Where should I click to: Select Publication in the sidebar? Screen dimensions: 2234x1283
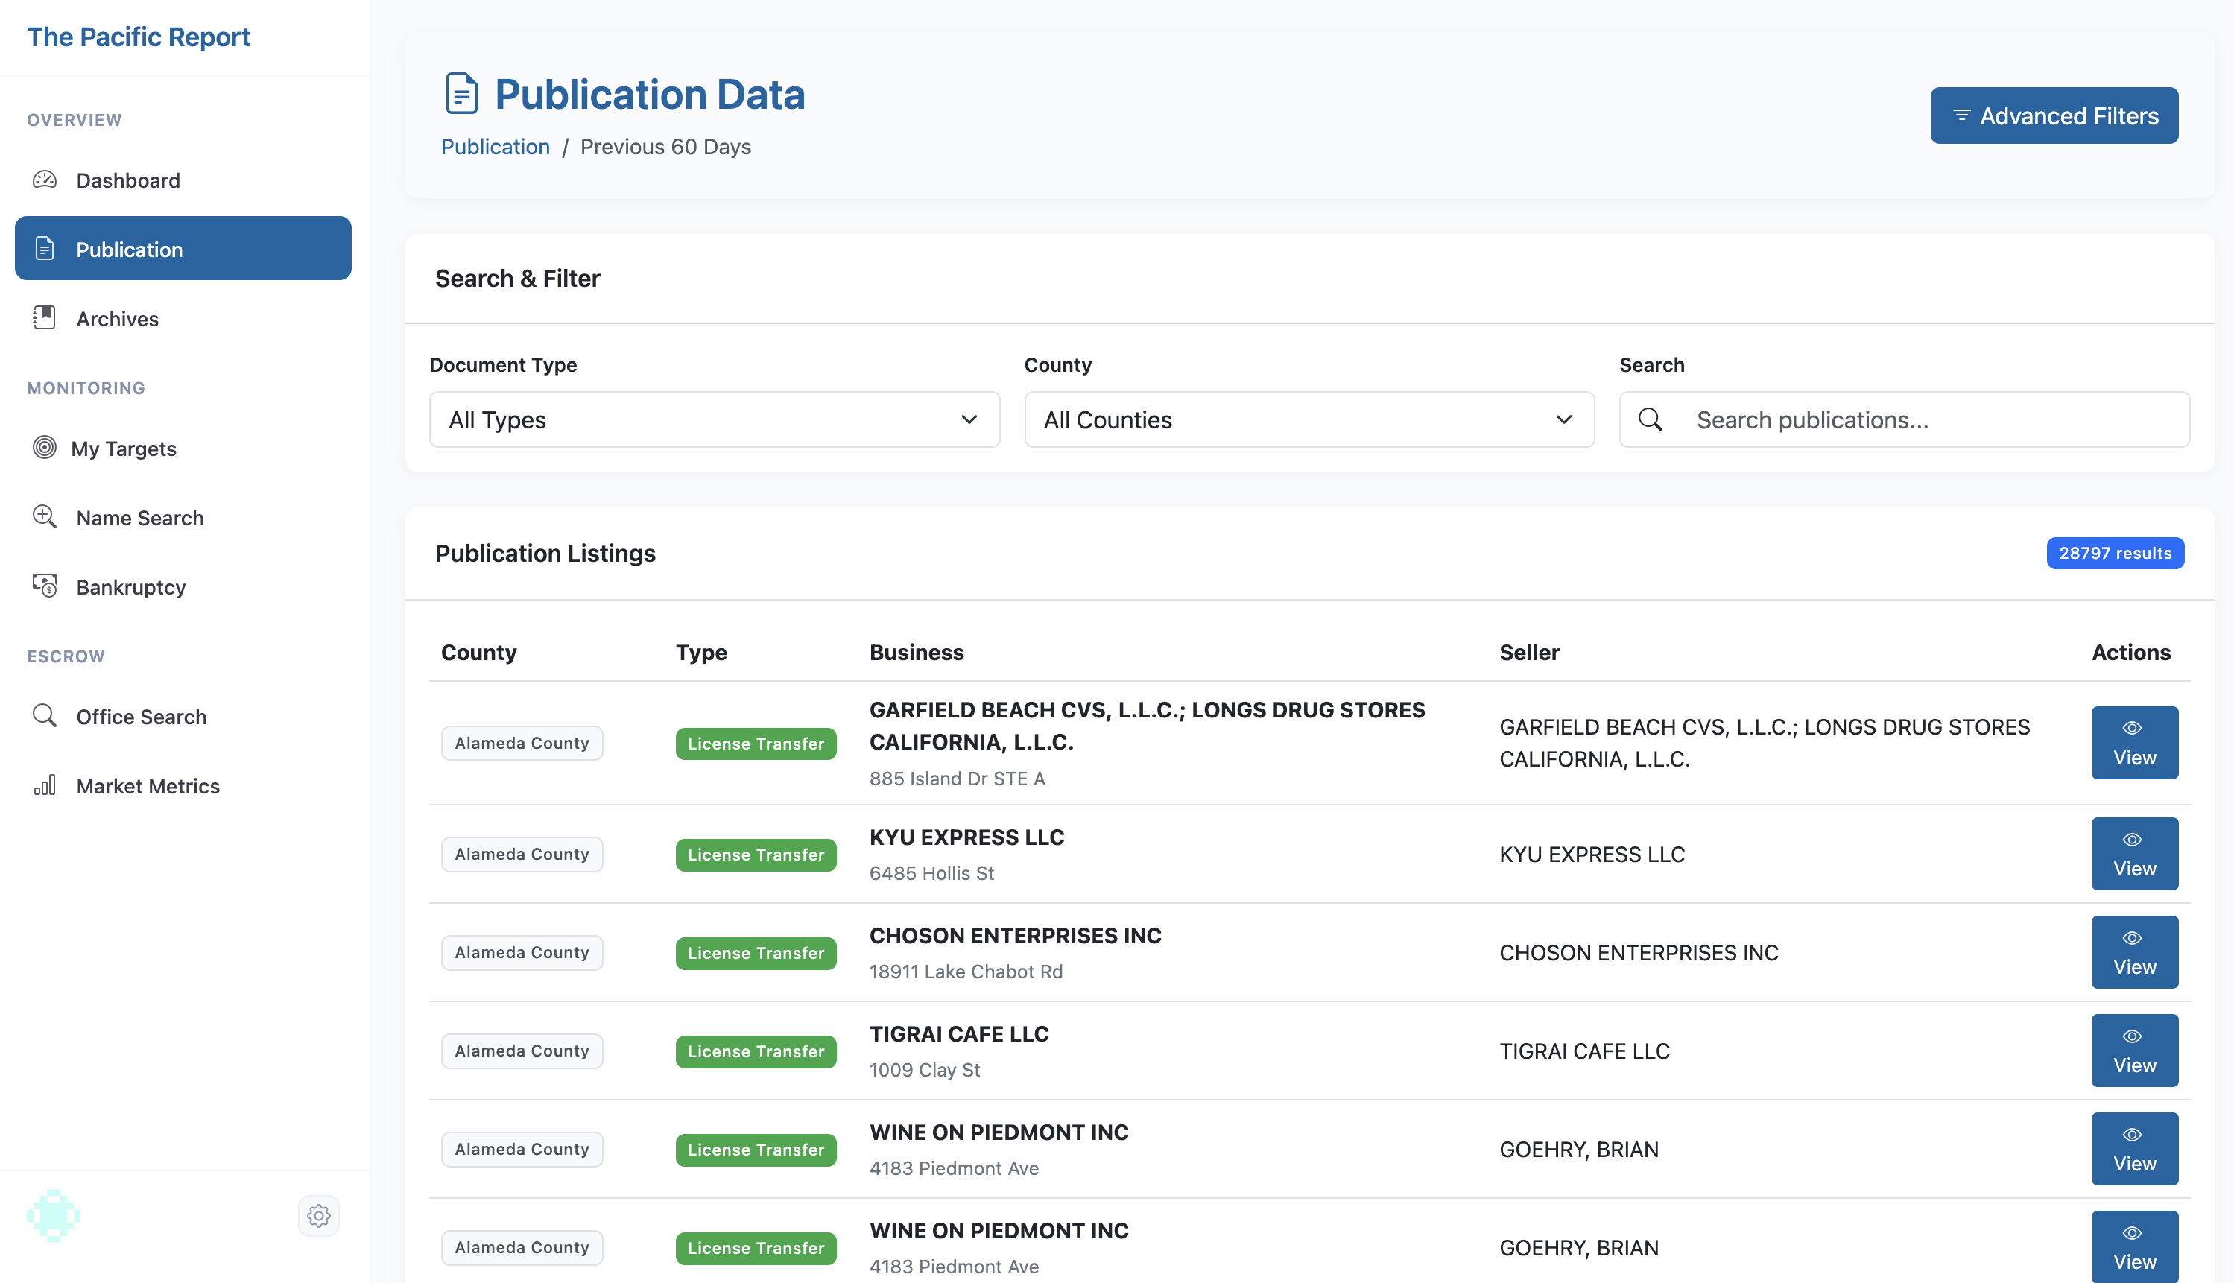(x=183, y=249)
